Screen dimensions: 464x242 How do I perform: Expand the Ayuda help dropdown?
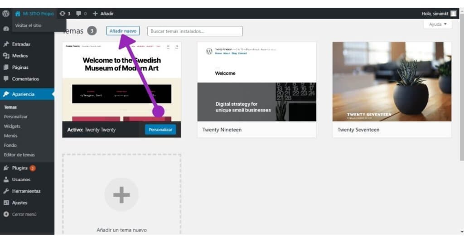(438, 24)
